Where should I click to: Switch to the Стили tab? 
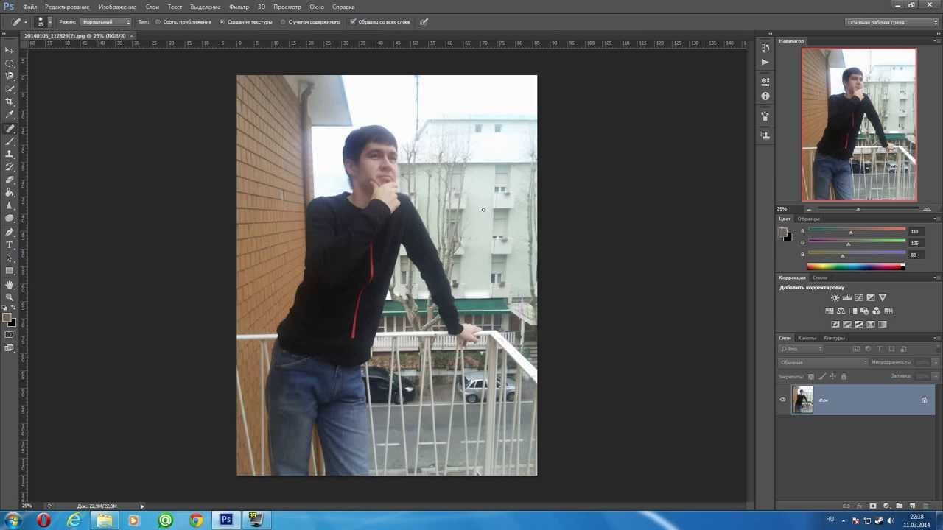820,278
